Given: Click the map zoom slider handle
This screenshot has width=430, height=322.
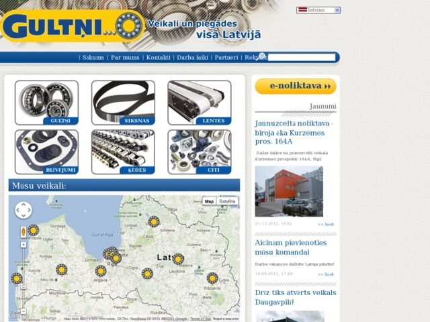Looking at the screenshot, I should pyautogui.click(x=24, y=288).
